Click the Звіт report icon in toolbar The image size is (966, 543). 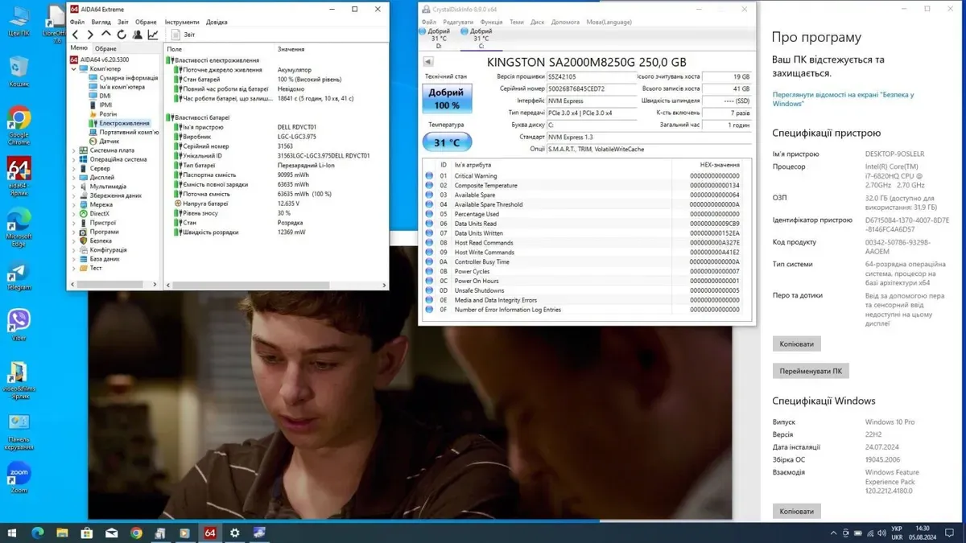click(x=184, y=35)
